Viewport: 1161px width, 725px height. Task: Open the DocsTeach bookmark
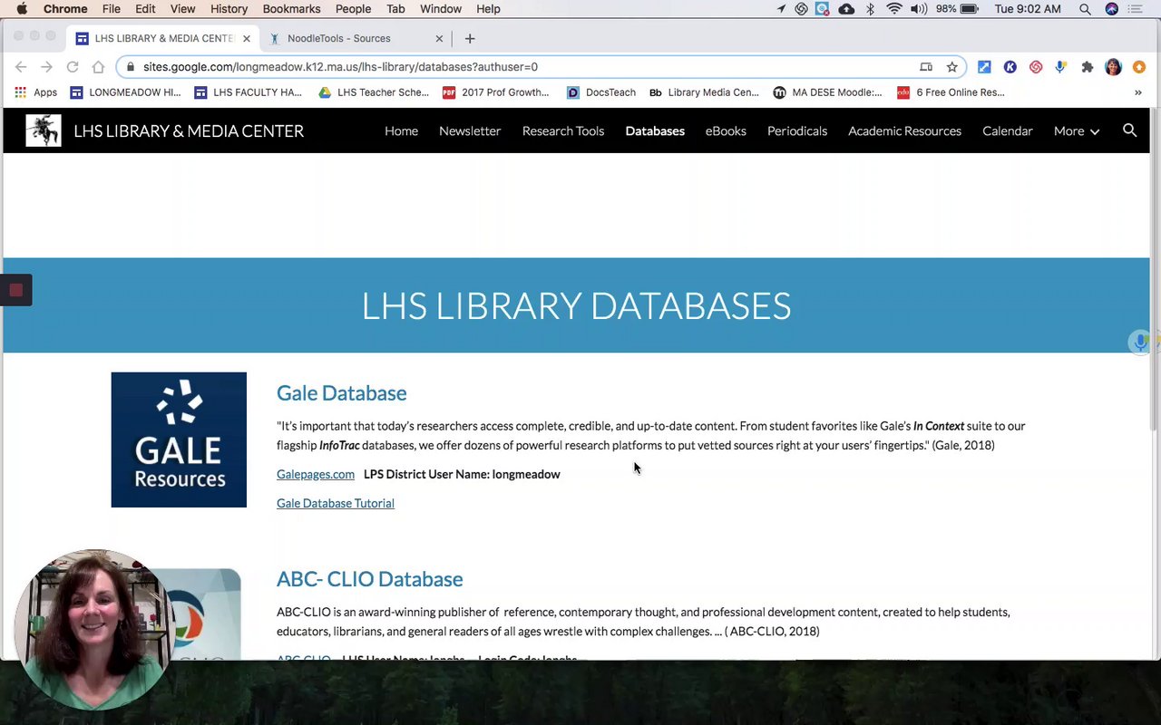[600, 92]
